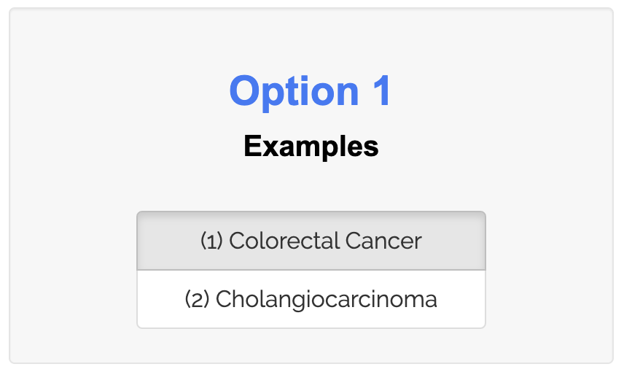
Task: Pick example two from the examples list
Action: [x=311, y=300]
